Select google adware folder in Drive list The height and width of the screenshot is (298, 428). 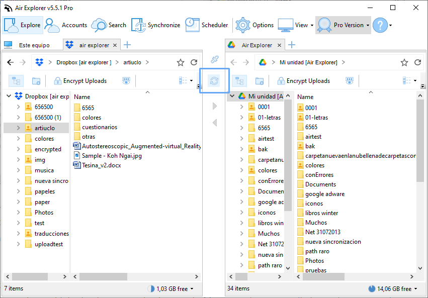(321, 194)
